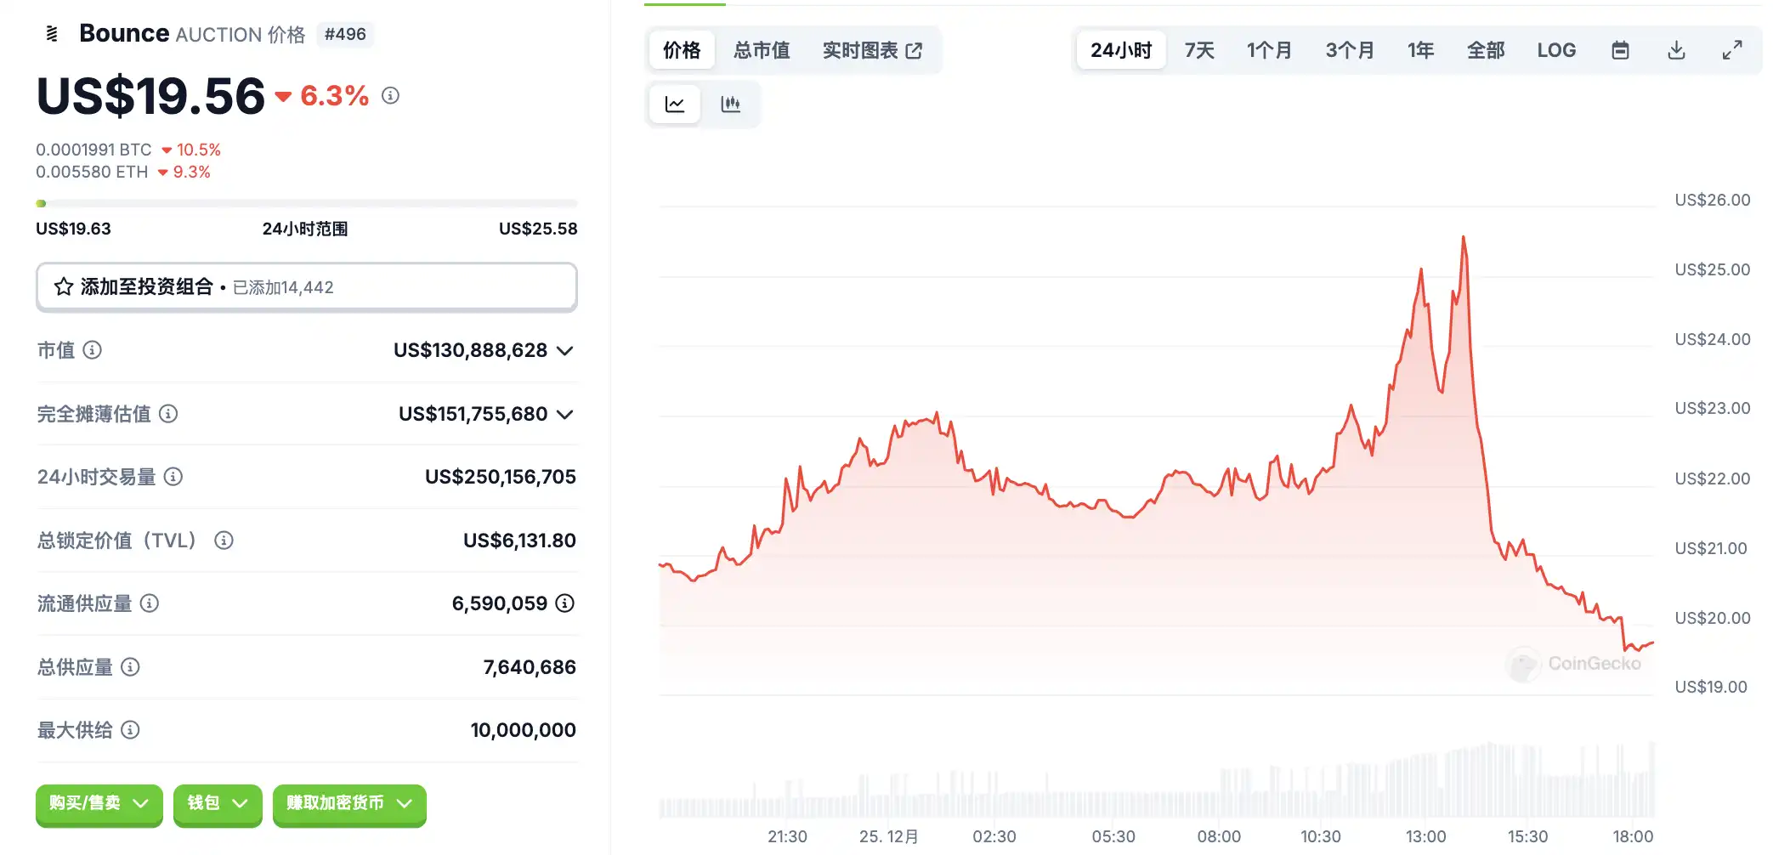Viewport: 1773px width, 855px height.
Task: Switch to the 总市值 tab
Action: pyautogui.click(x=762, y=50)
